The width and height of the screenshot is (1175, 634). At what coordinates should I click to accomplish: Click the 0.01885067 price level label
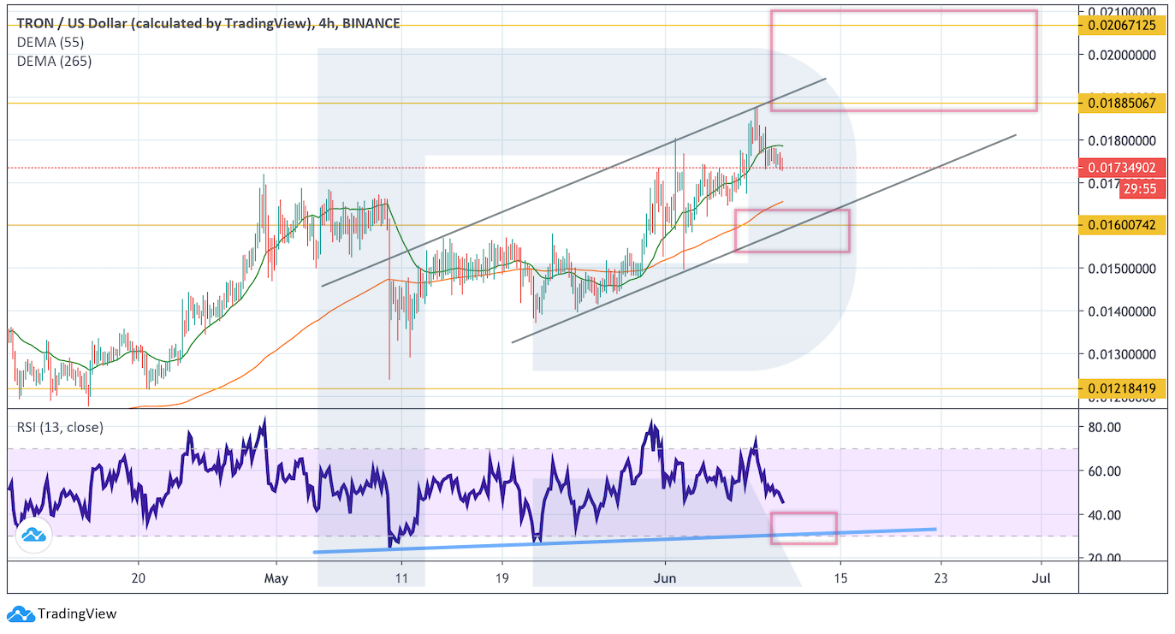coord(1125,103)
